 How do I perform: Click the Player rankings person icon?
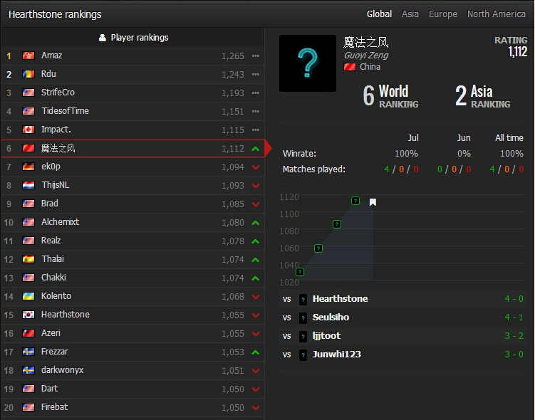tap(102, 38)
